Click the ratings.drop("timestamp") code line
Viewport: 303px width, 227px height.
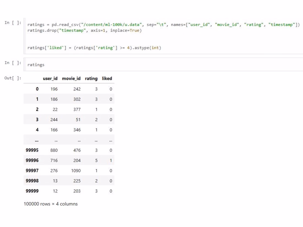coord(85,31)
